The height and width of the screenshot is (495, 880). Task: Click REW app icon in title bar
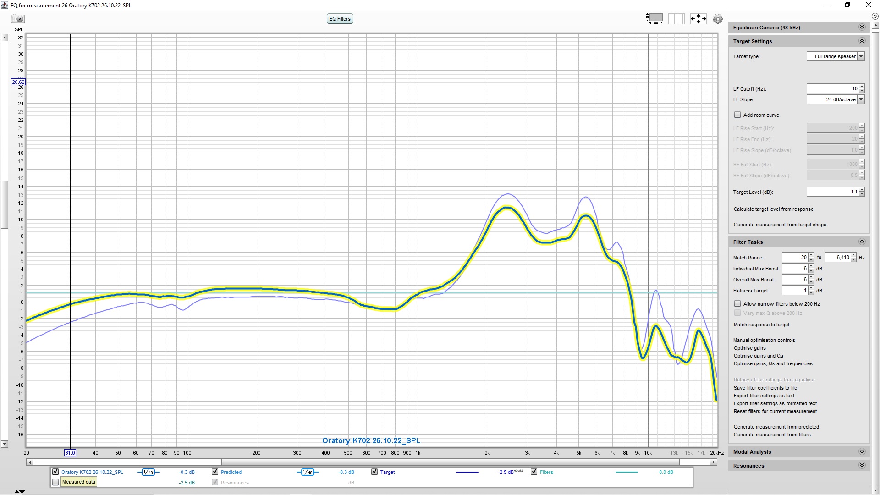pyautogui.click(x=5, y=5)
